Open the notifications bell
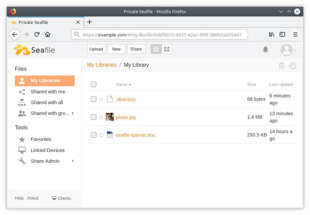310x215 pixels. pyautogui.click(x=265, y=49)
